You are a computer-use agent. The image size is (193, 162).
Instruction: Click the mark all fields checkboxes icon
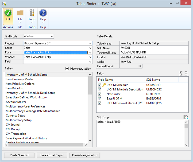click(181, 74)
